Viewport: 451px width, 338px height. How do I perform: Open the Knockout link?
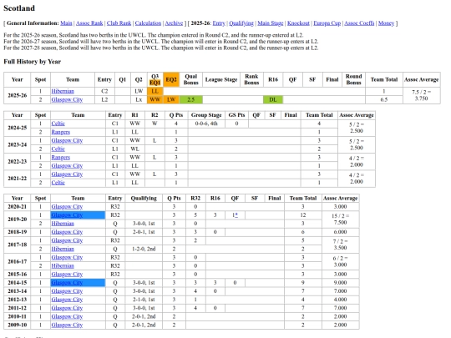[298, 23]
